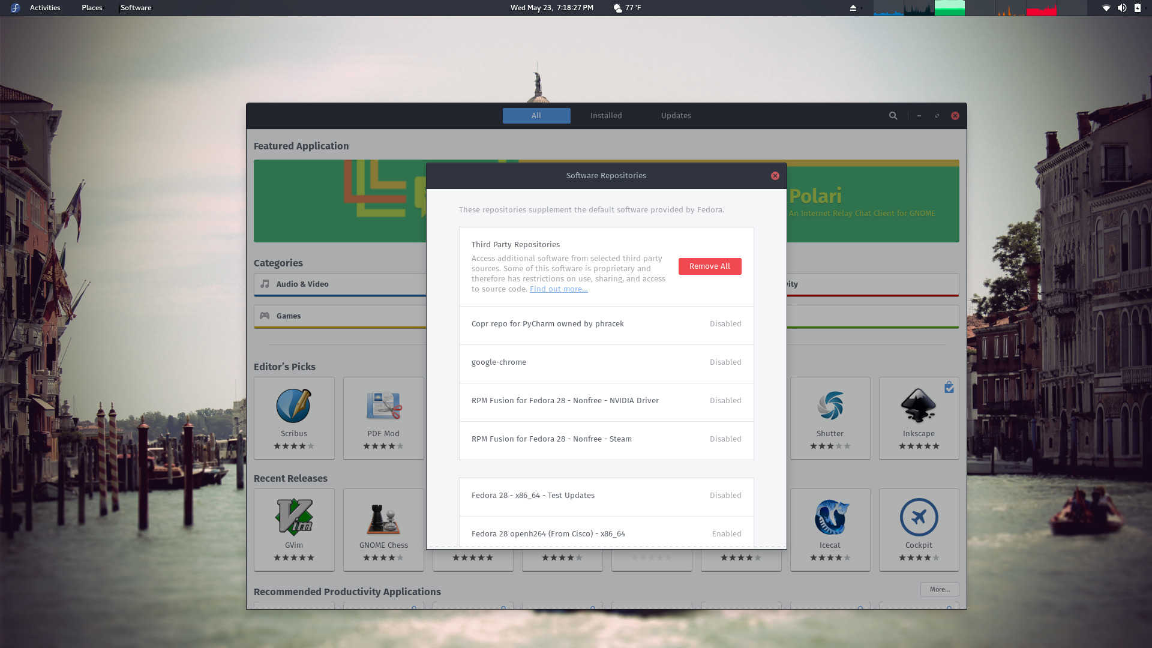The image size is (1152, 648).
Task: Open the weather indicator showing 77 °F
Action: (x=627, y=8)
